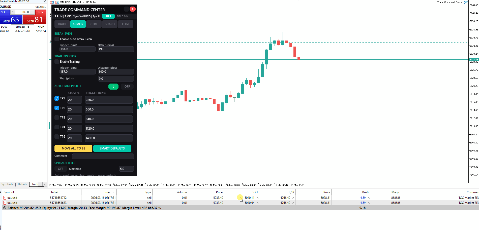This screenshot has width=479, height=230.
Task: Close position 55748654742 via profit X
Action: coord(369,198)
